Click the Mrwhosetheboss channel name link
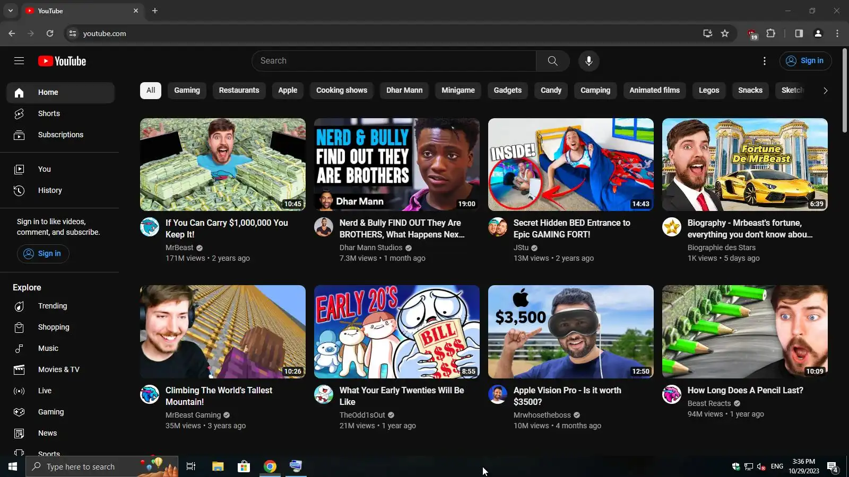 [542, 415]
